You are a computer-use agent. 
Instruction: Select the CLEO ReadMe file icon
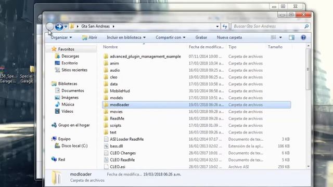click(106, 159)
